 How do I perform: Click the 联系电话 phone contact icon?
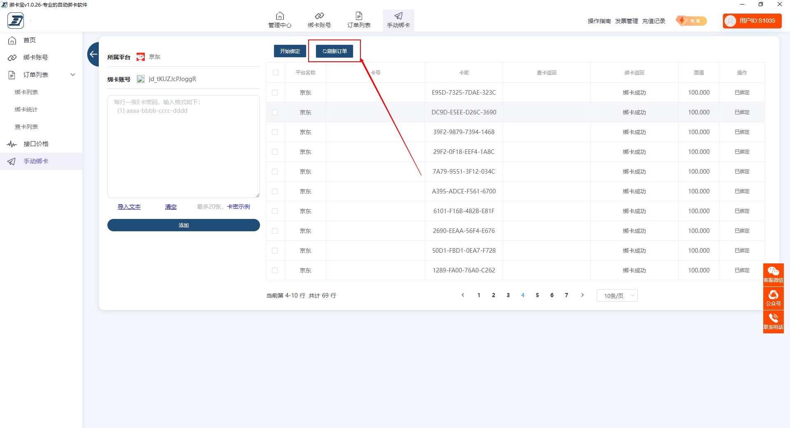click(774, 321)
